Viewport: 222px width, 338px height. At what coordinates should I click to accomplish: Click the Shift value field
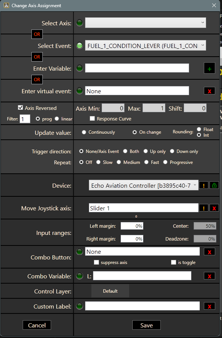click(195, 108)
